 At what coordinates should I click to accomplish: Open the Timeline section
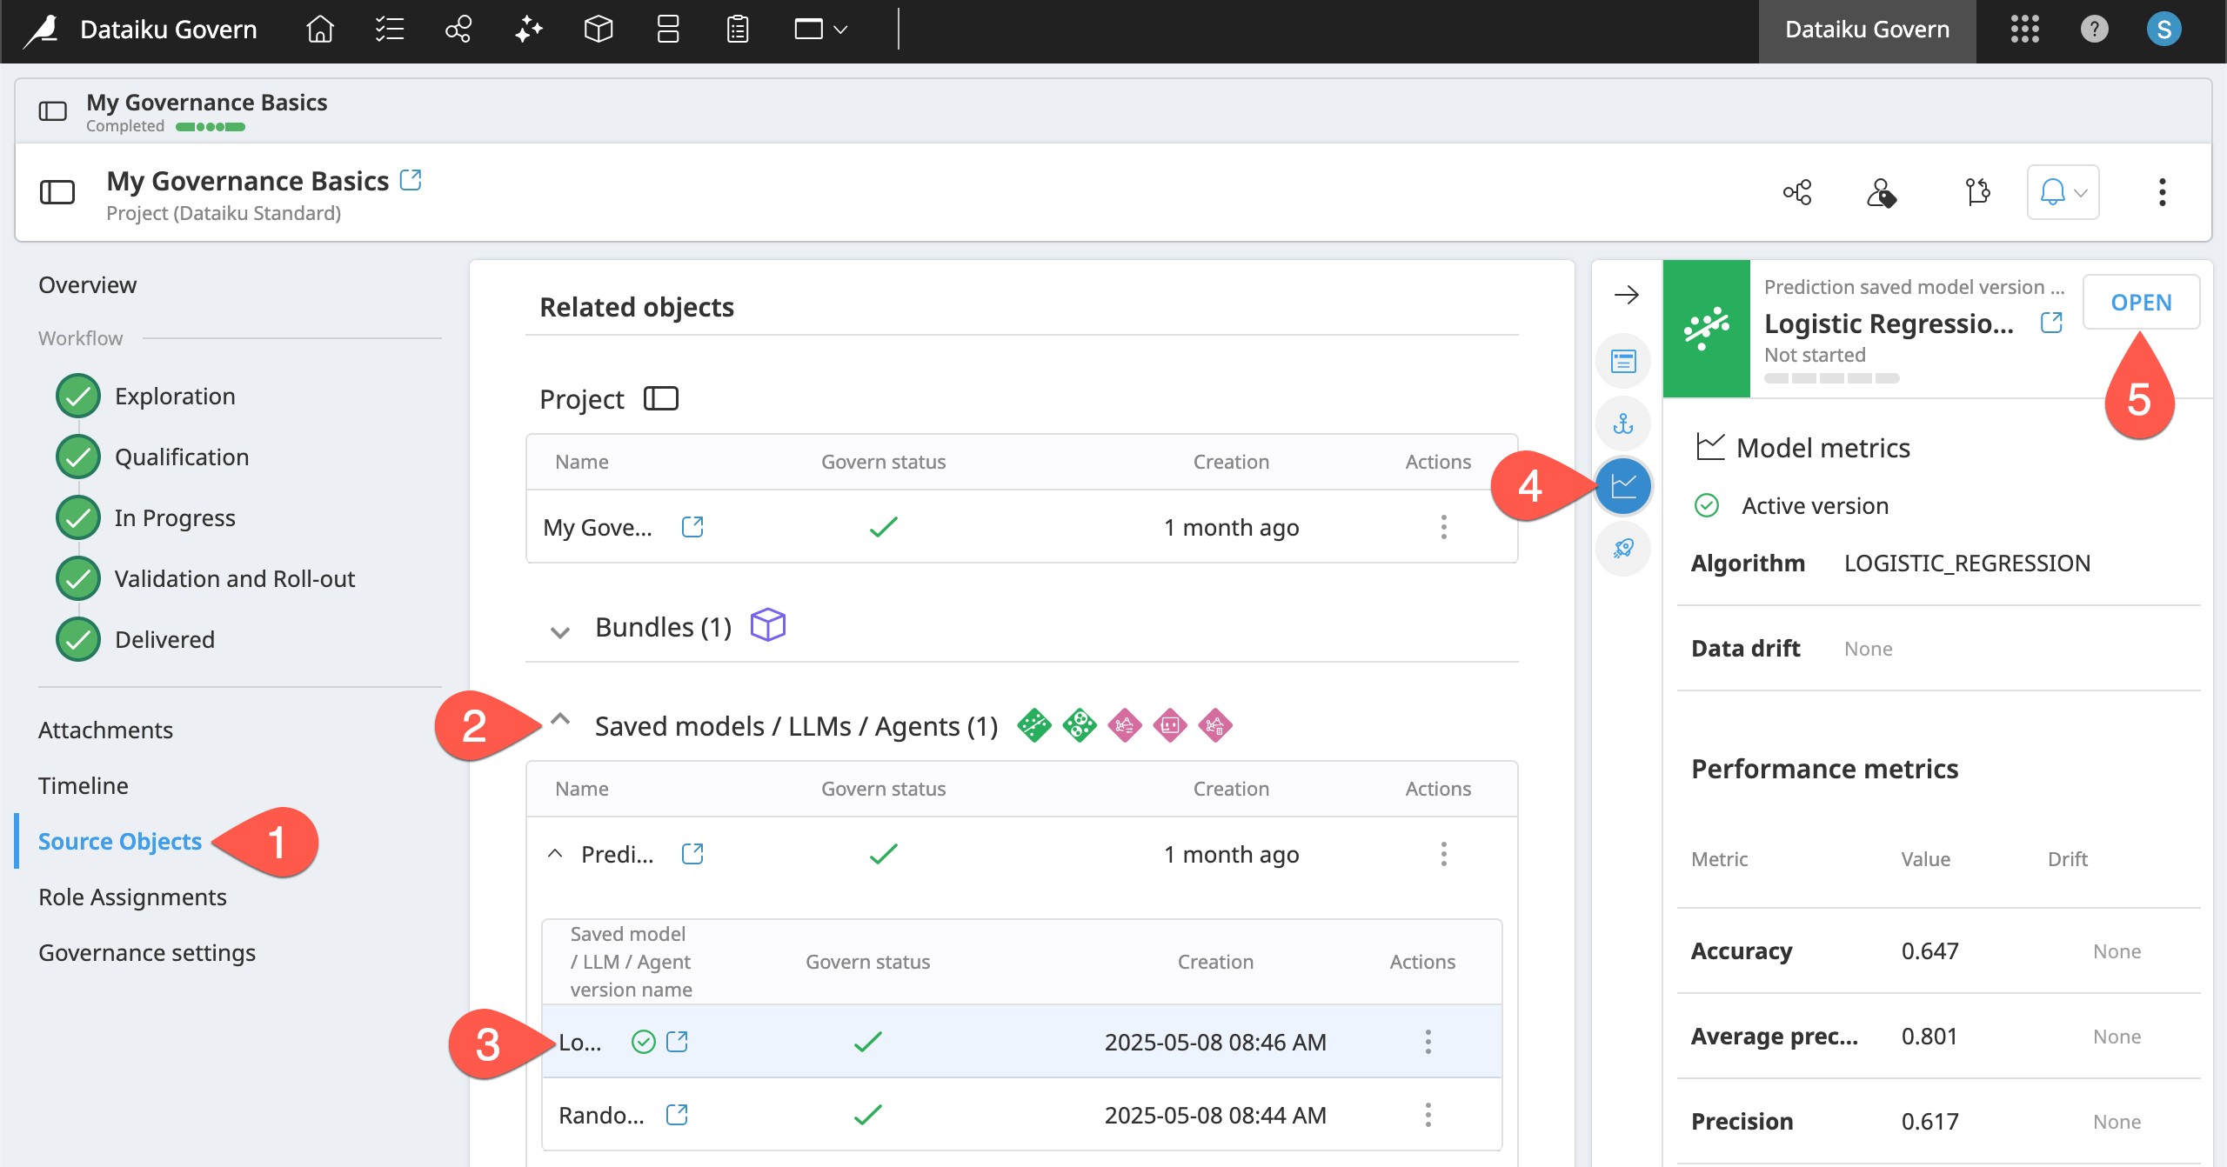click(84, 785)
